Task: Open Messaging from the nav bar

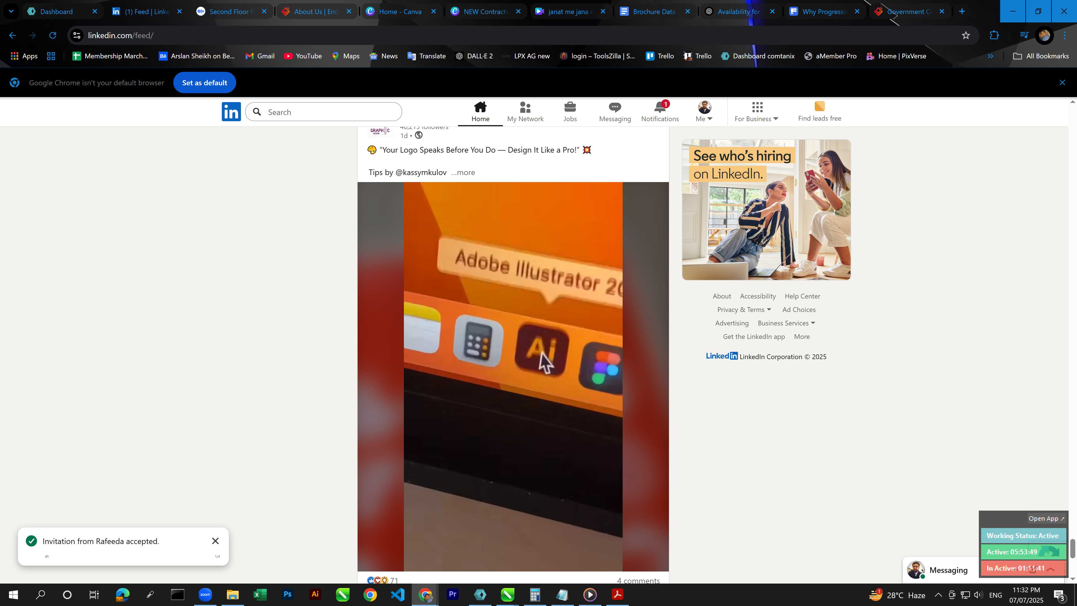Action: (615, 112)
